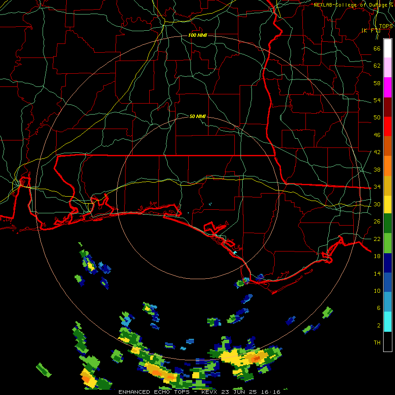
Task: Click the magenta legend swatch
Action: click(388, 87)
